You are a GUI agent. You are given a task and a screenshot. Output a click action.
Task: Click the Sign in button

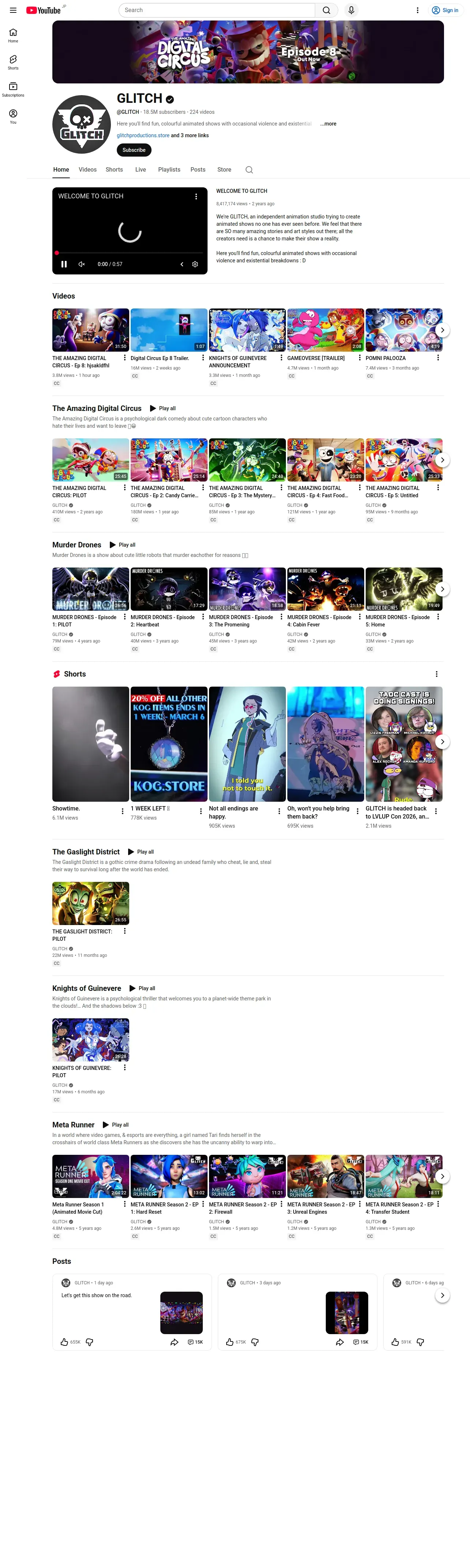pyautogui.click(x=445, y=10)
